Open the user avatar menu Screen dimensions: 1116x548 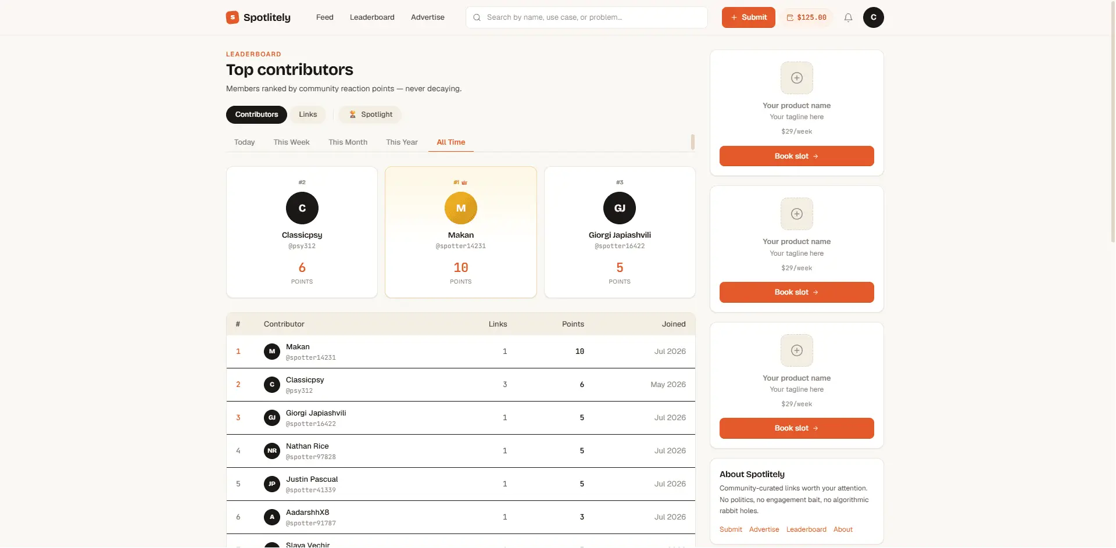point(873,17)
